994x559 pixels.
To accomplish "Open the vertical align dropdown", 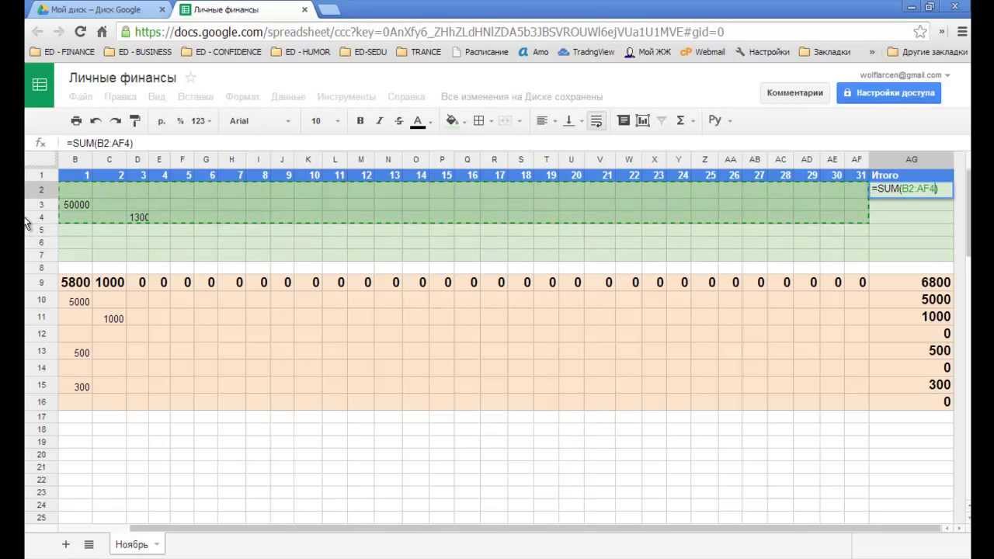I will coord(572,121).
